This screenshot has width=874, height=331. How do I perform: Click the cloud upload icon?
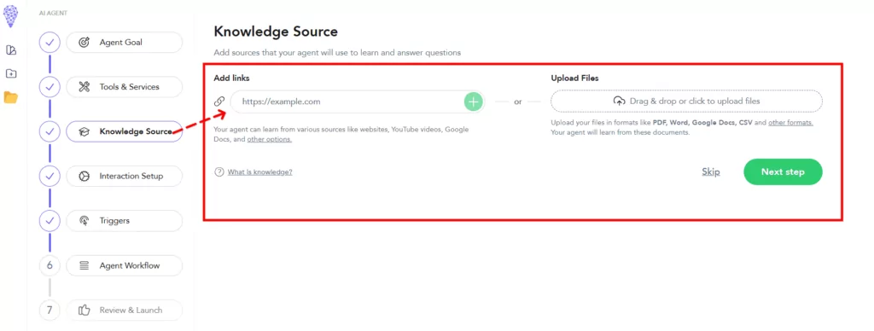pyautogui.click(x=619, y=102)
